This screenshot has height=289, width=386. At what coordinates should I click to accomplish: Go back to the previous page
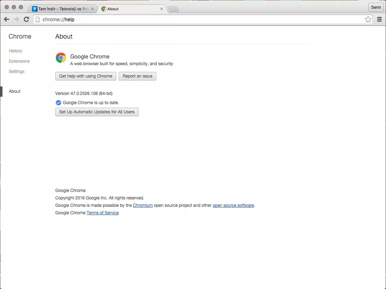[7, 19]
